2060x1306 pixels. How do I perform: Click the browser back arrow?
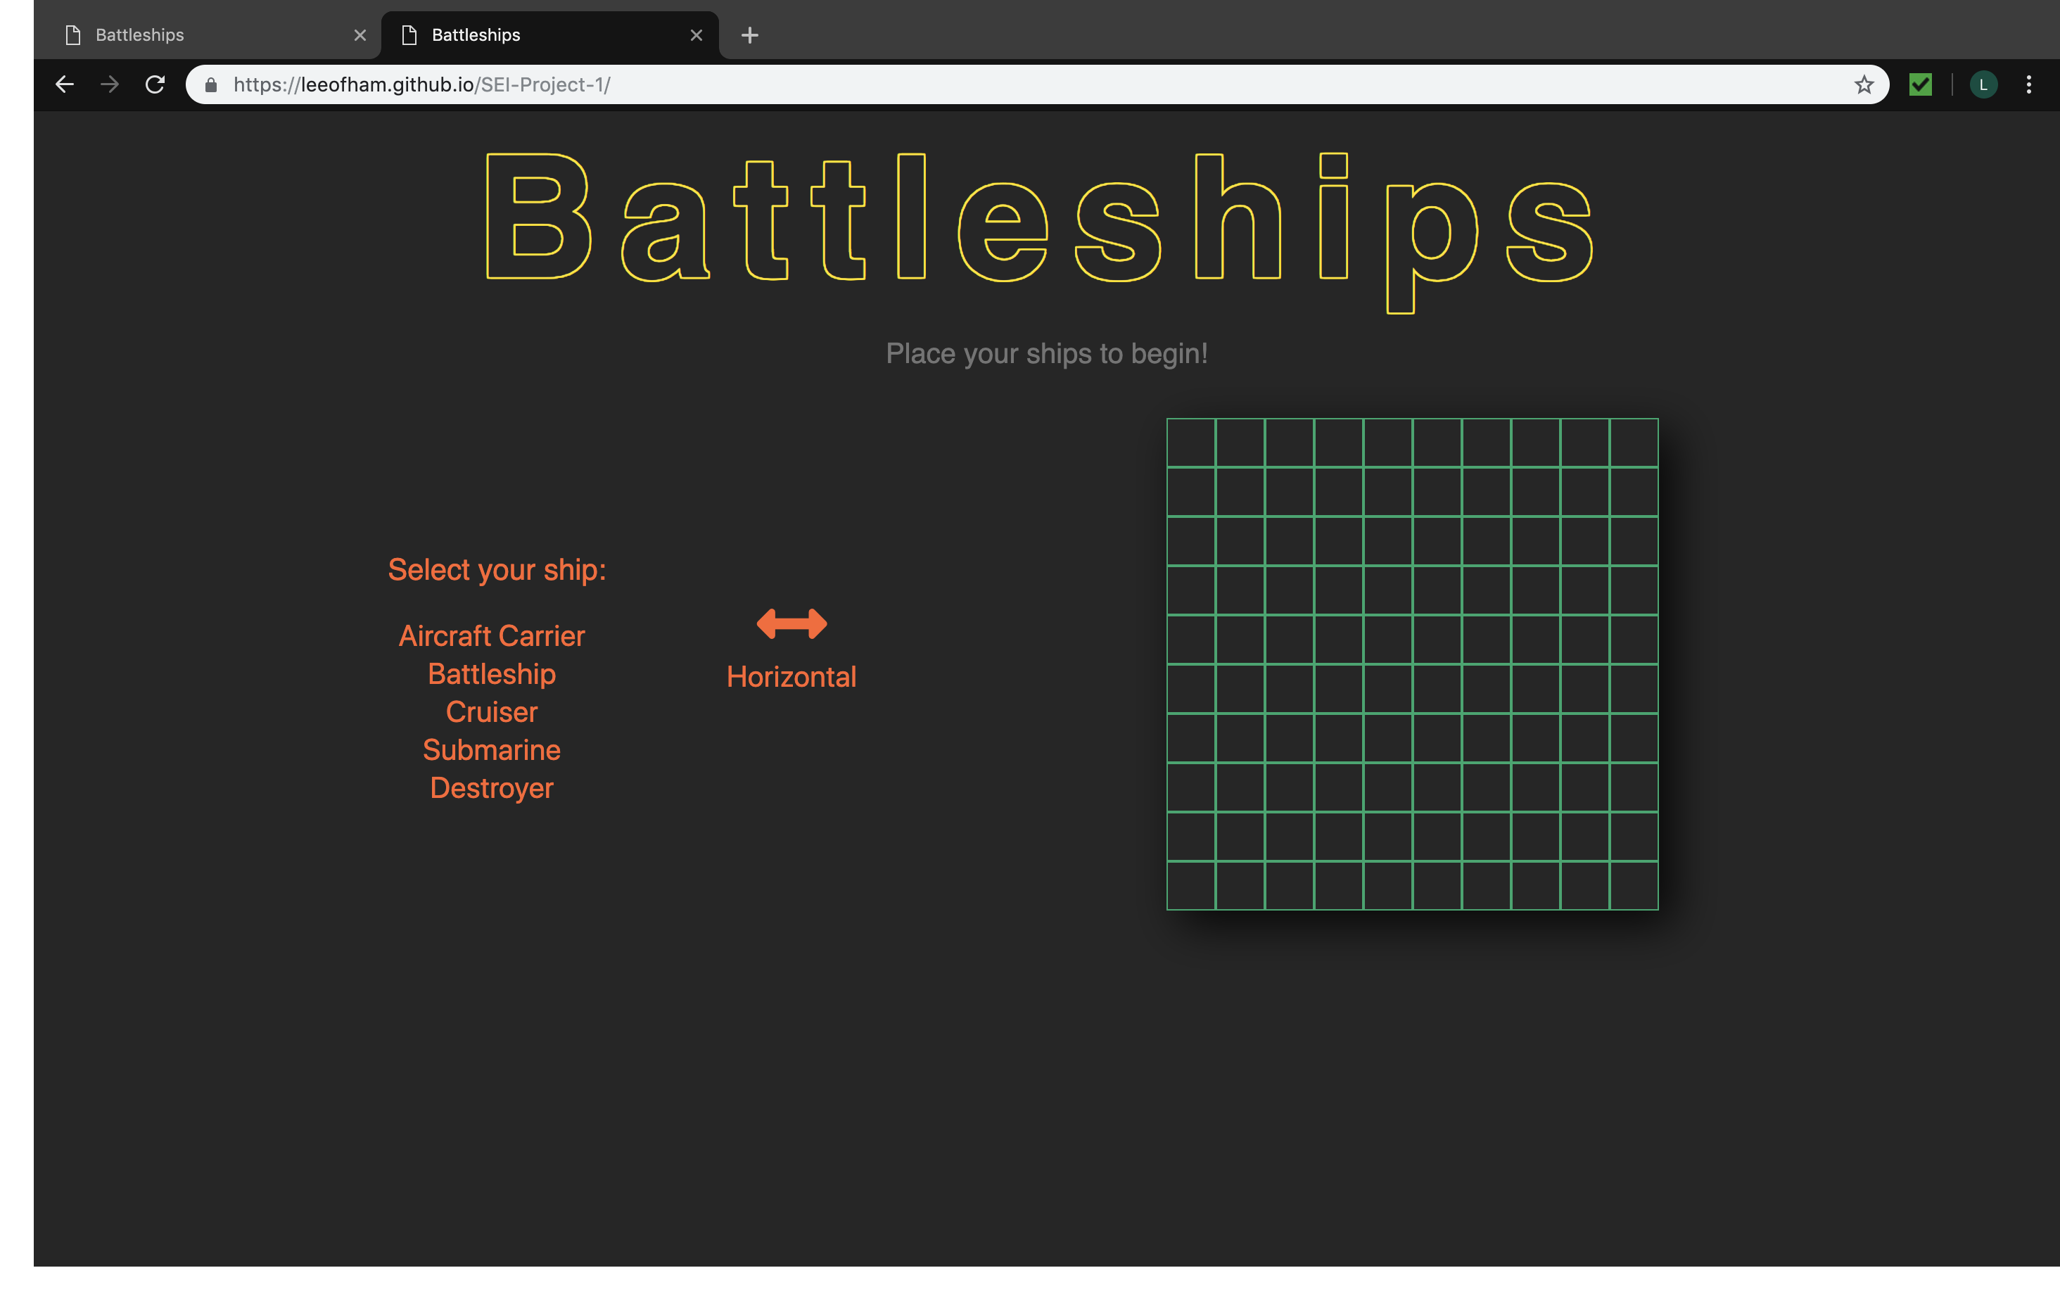tap(65, 84)
